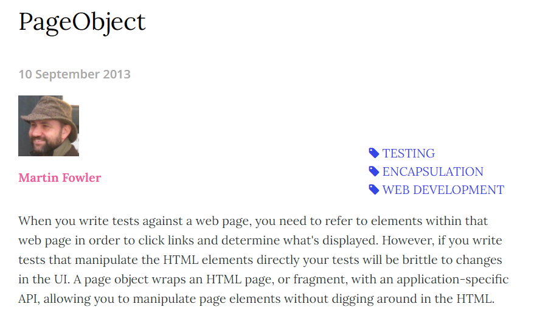This screenshot has width=534, height=318.
Task: Click the phrase 'application-specific' in the paragraph
Action: [453, 280]
